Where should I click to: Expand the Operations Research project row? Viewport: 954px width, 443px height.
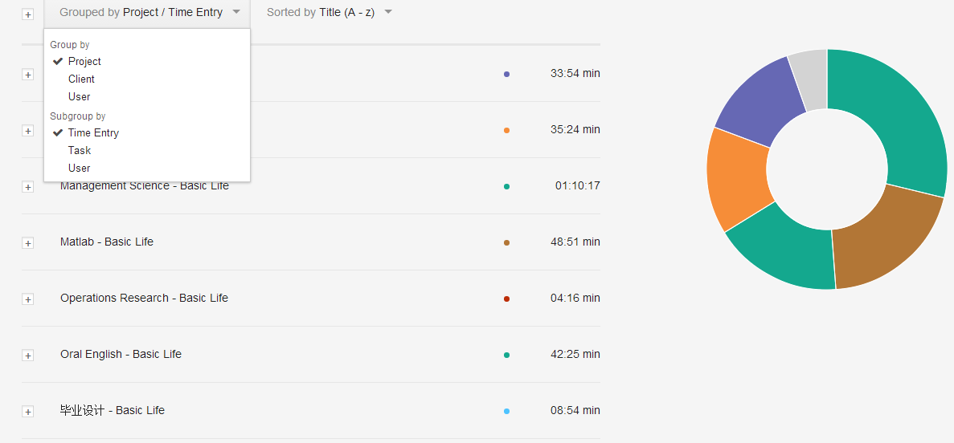click(28, 299)
